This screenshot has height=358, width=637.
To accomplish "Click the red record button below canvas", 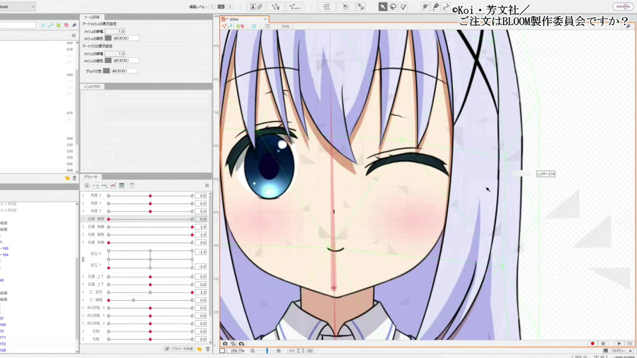I will pyautogui.click(x=593, y=343).
